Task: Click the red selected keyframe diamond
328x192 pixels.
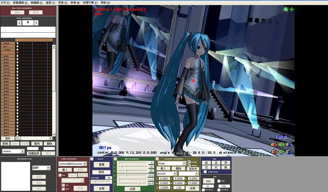Action: point(17,53)
